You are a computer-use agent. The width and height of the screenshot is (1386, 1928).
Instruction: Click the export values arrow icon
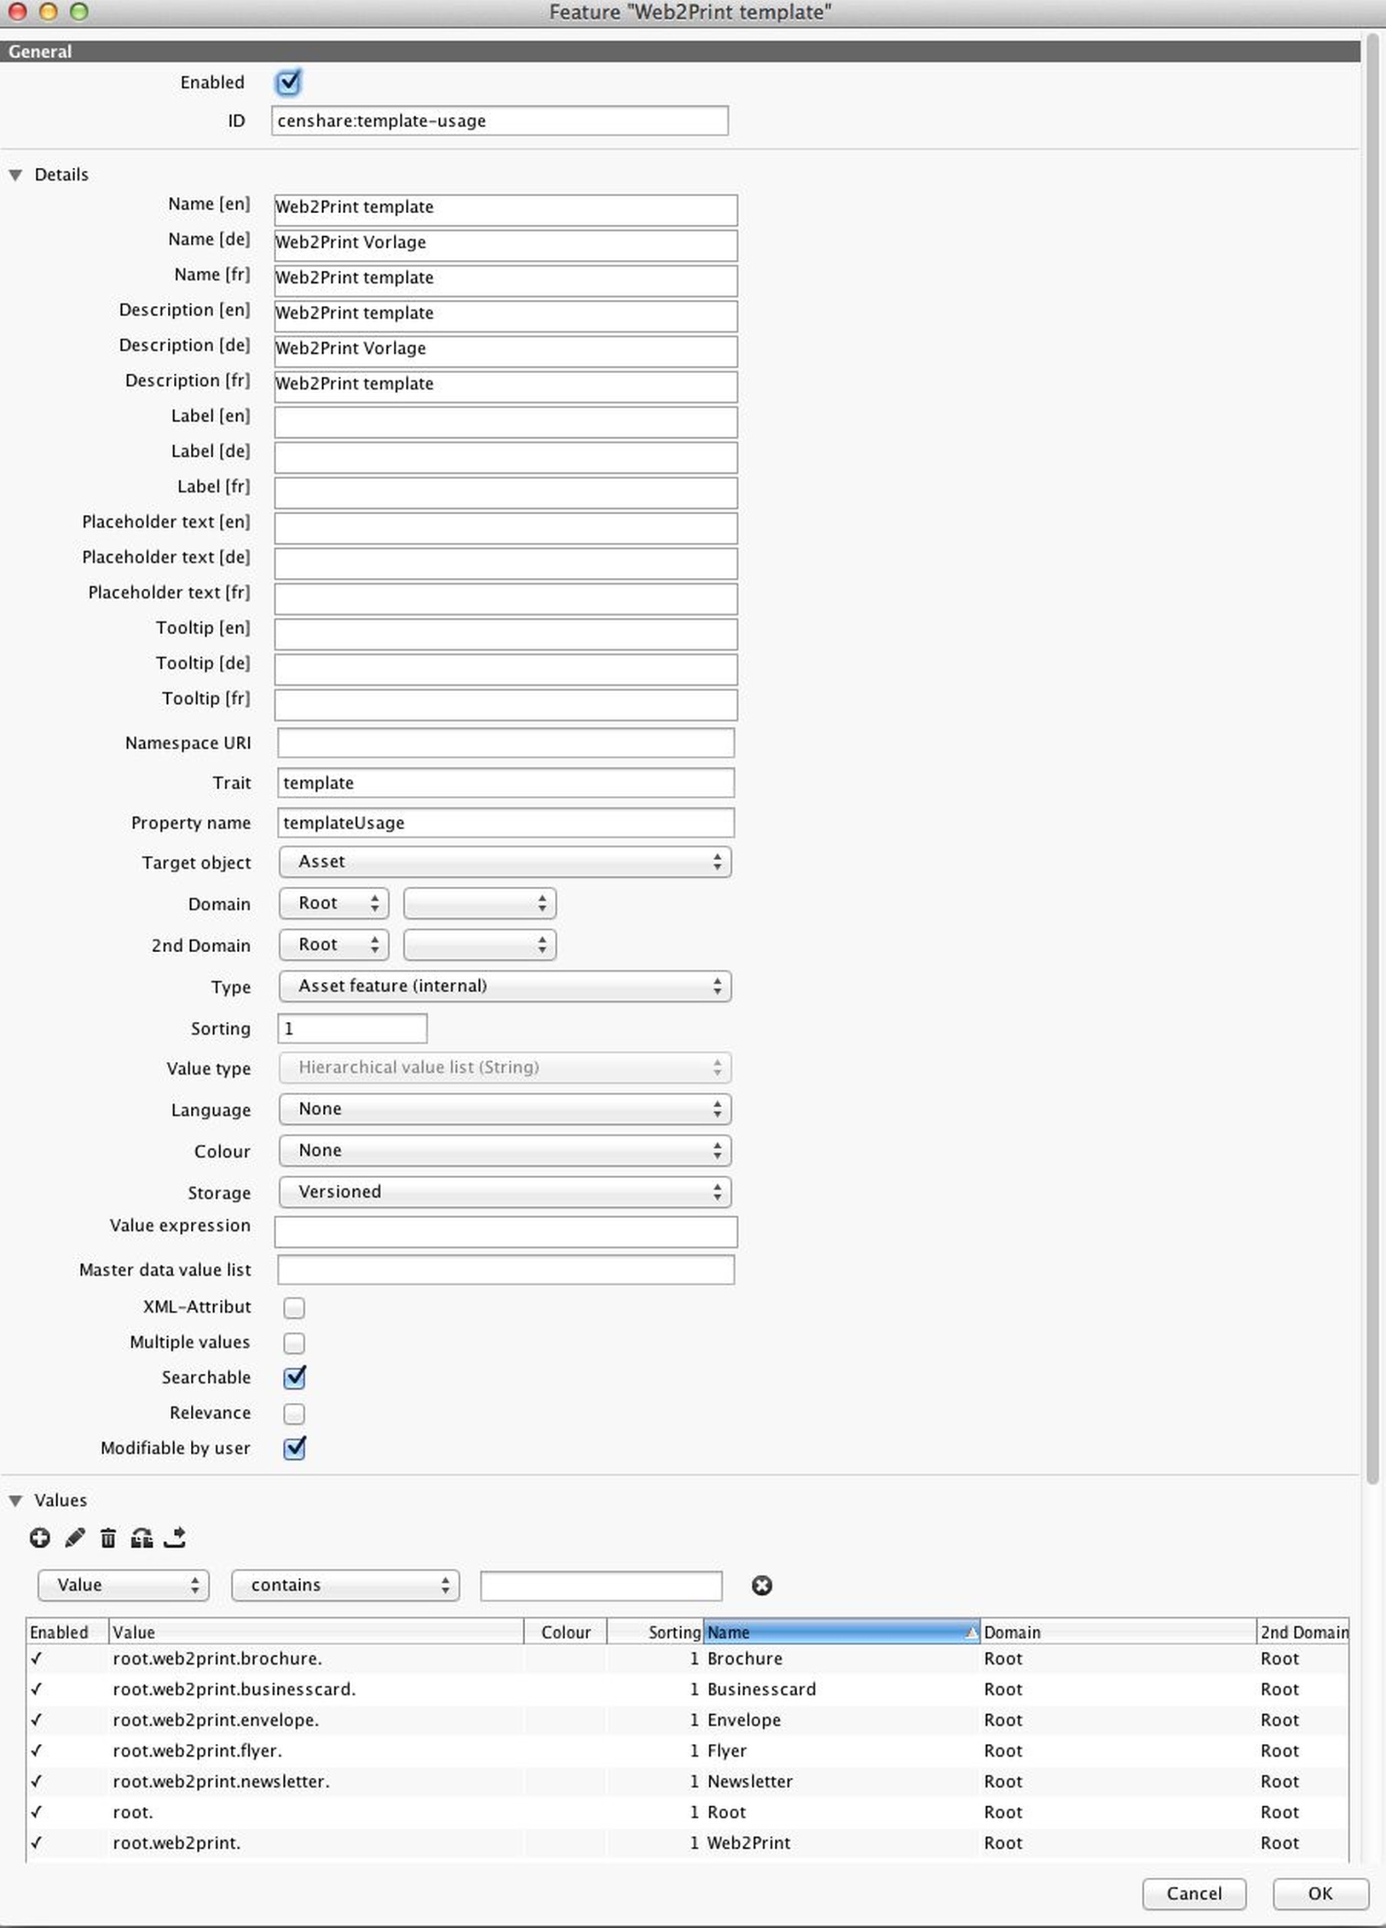[x=175, y=1537]
